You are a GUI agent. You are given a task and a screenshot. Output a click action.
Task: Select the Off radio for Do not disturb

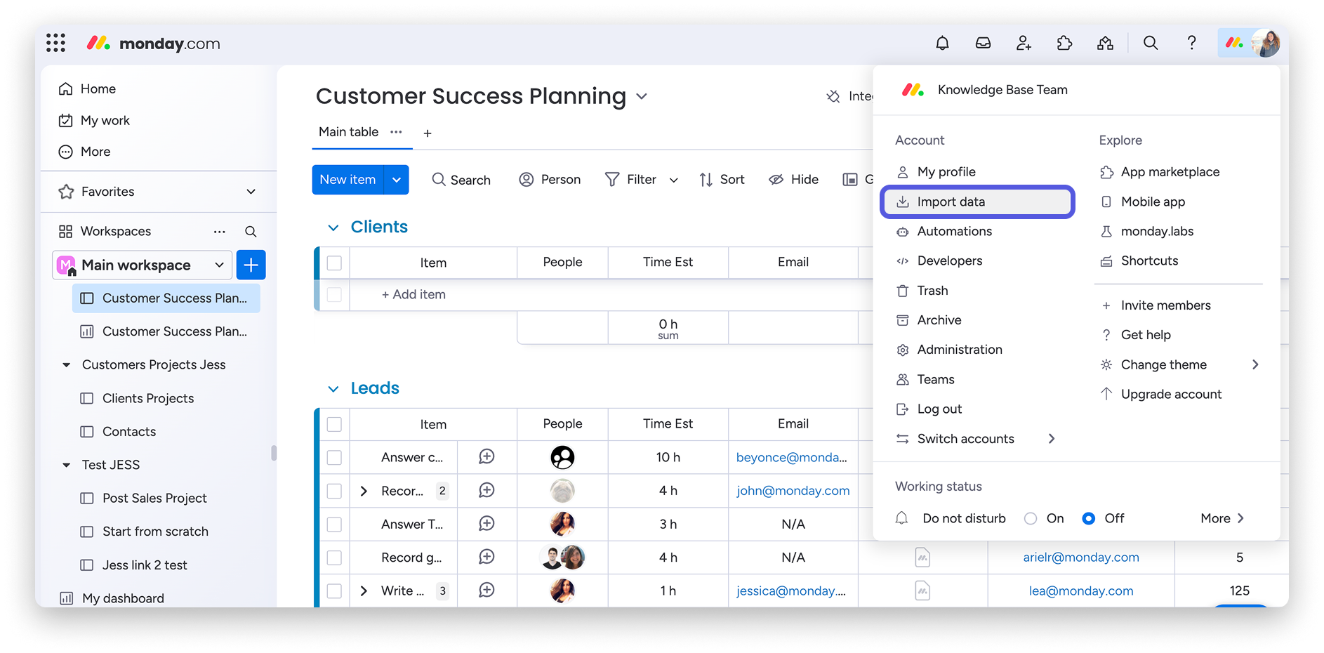point(1088,519)
